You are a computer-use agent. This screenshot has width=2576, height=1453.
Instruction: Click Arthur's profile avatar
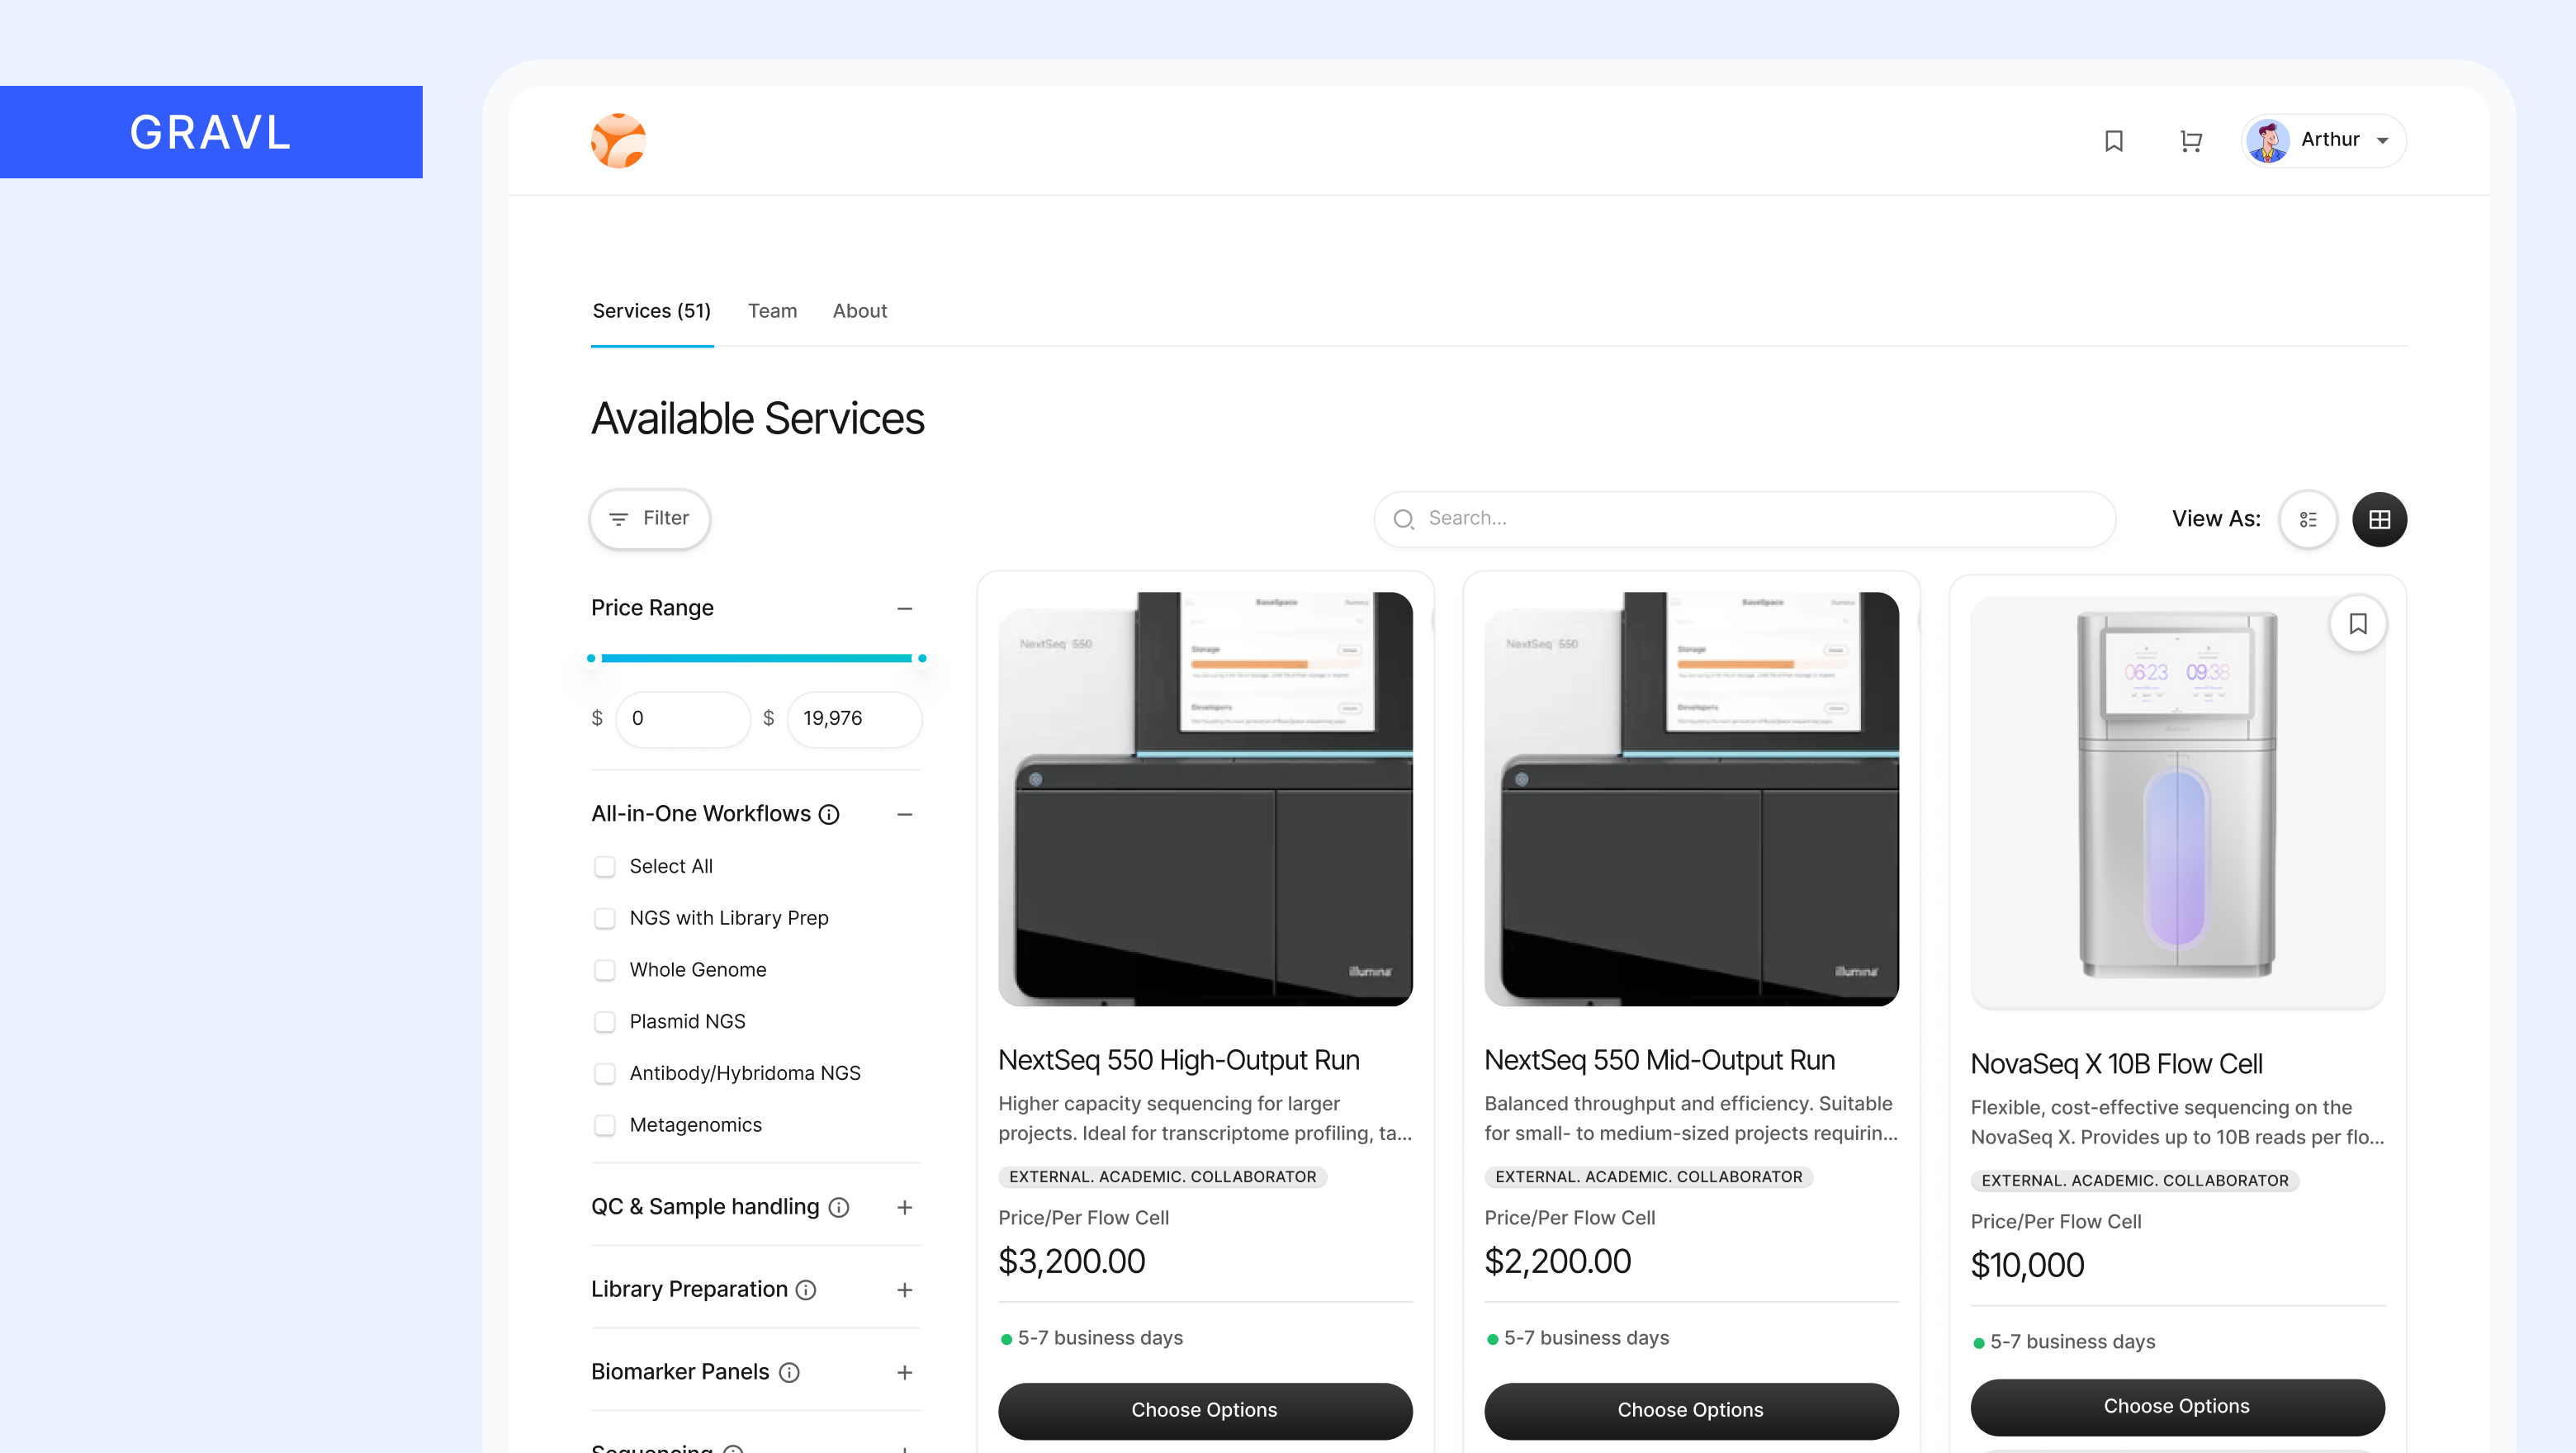2267,141
